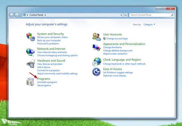The height and width of the screenshot is (126, 182).
Task: Open Hardware and Sound heading
Action: [51, 60]
